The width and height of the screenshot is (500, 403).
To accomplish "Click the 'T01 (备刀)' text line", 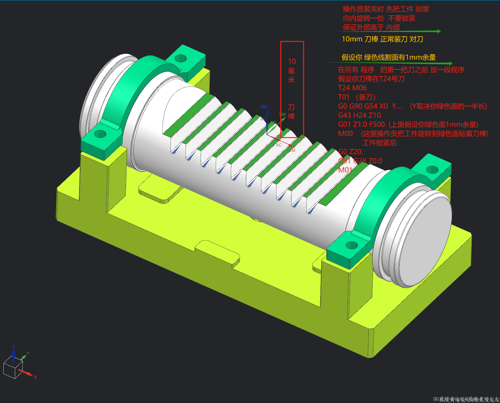I will 357,97.
